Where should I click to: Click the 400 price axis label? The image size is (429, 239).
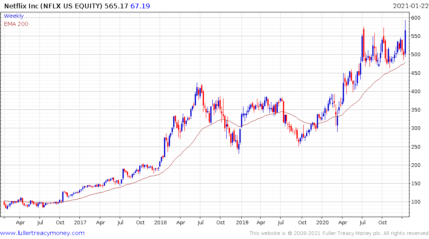(x=415, y=92)
